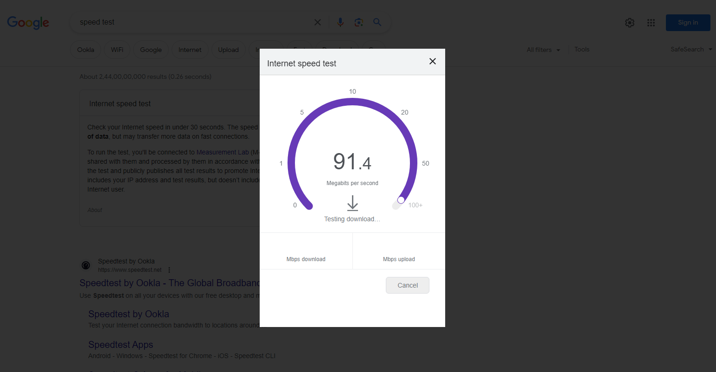Click the About link in speed card
Image resolution: width=716 pixels, height=372 pixels.
95,210
